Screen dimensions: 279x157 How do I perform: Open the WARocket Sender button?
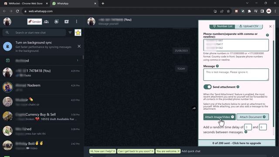click(34, 21)
